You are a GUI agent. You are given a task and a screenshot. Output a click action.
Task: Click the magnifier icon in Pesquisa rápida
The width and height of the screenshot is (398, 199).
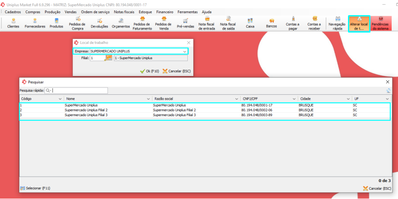click(48, 90)
